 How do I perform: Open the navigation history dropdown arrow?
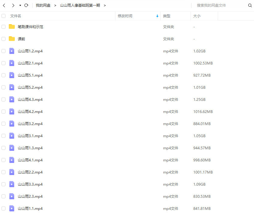click(20, 5)
